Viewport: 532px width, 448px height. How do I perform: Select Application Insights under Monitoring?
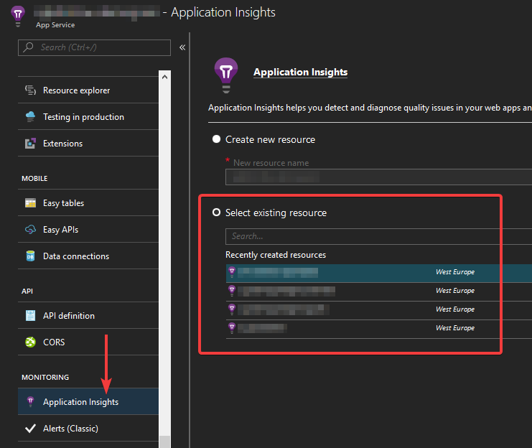pos(88,402)
